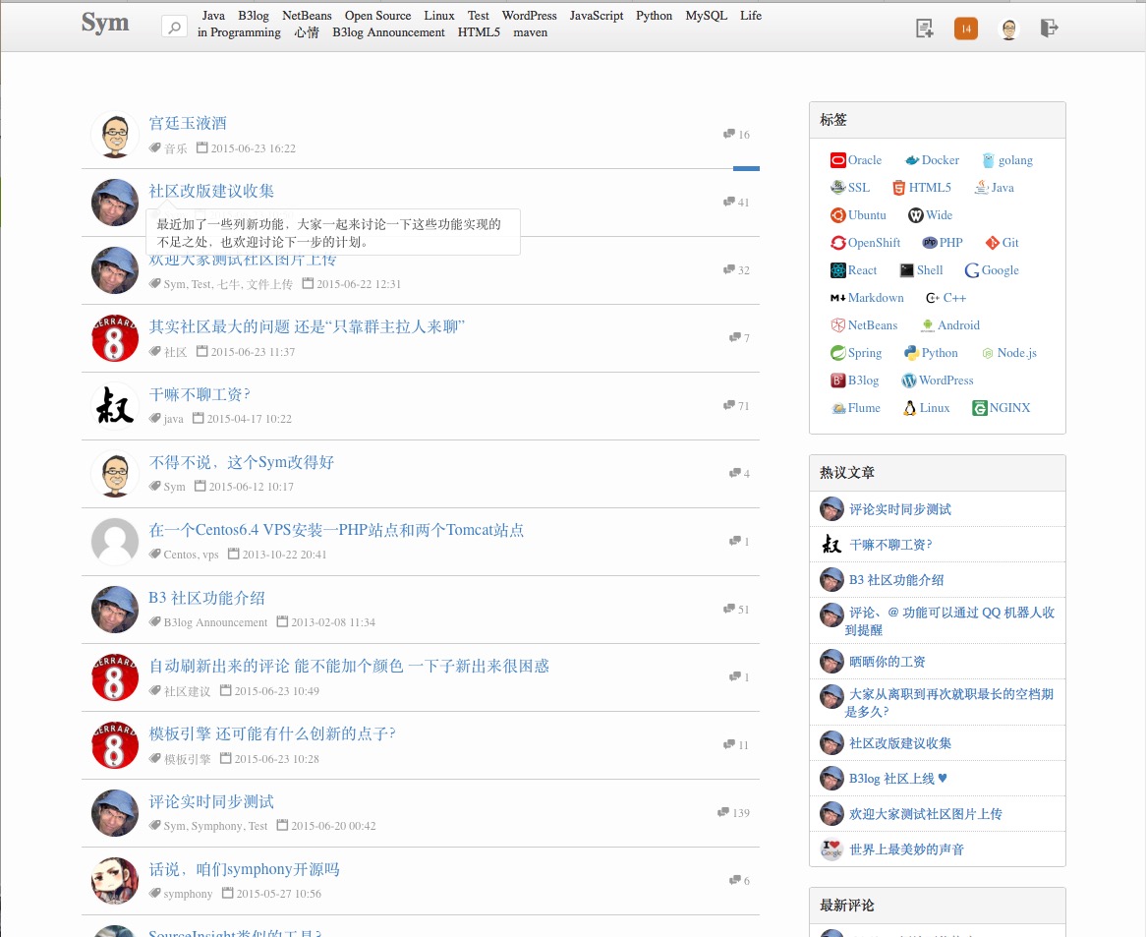Select the sidebar WordPress tag
Viewport: 1146px width, 937px height.
click(937, 381)
